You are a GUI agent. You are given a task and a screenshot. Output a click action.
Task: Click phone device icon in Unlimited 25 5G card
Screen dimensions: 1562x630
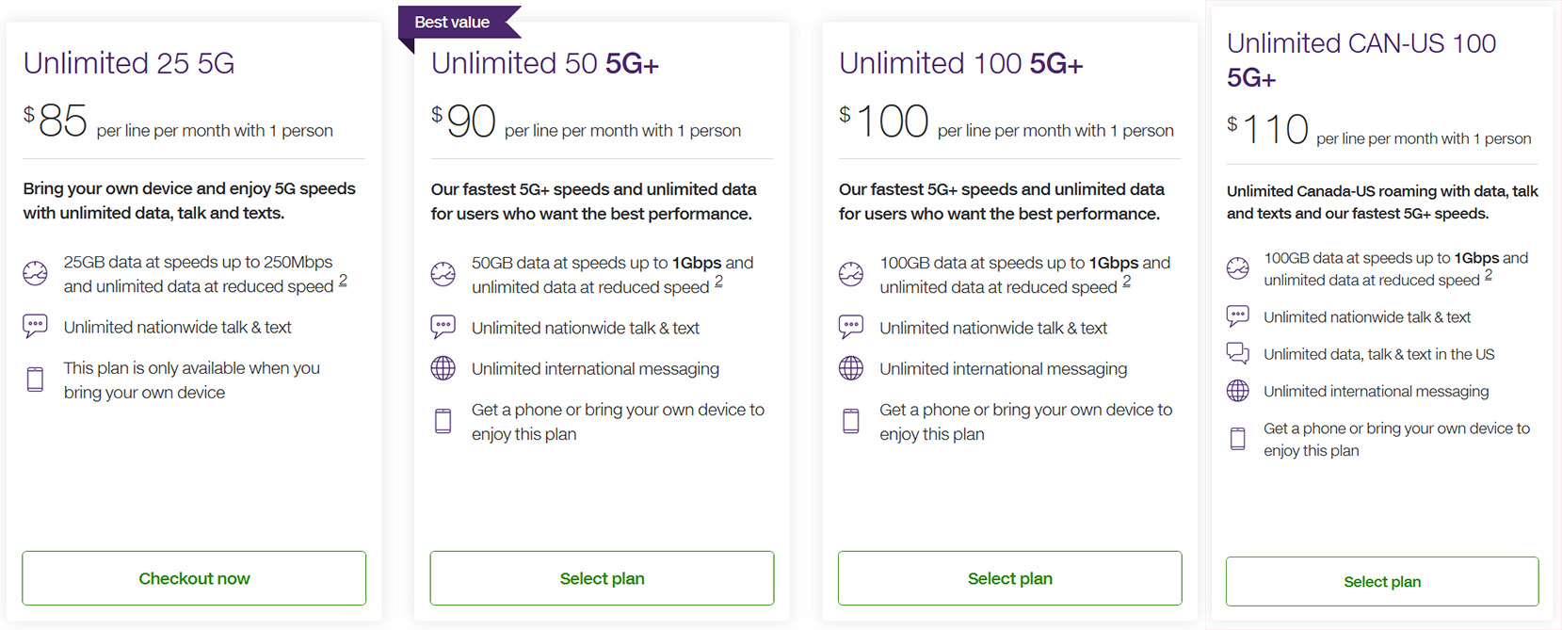pyautogui.click(x=35, y=380)
